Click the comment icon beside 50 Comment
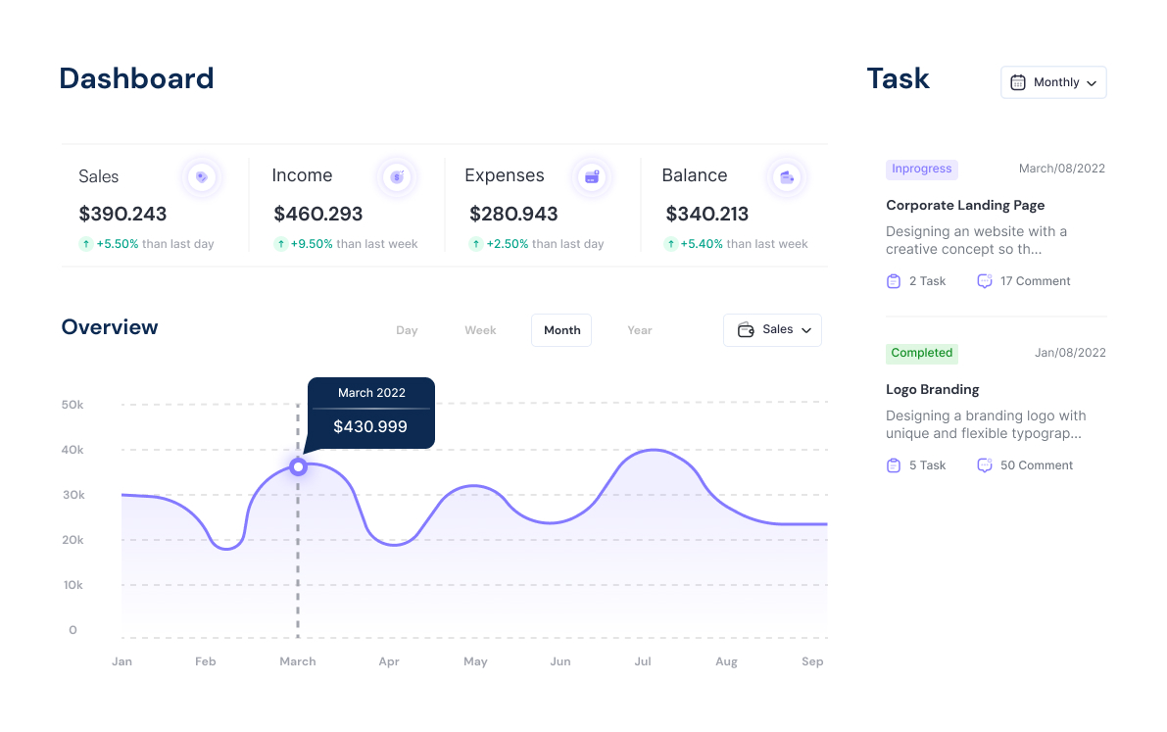The image size is (1167, 732). (984, 464)
